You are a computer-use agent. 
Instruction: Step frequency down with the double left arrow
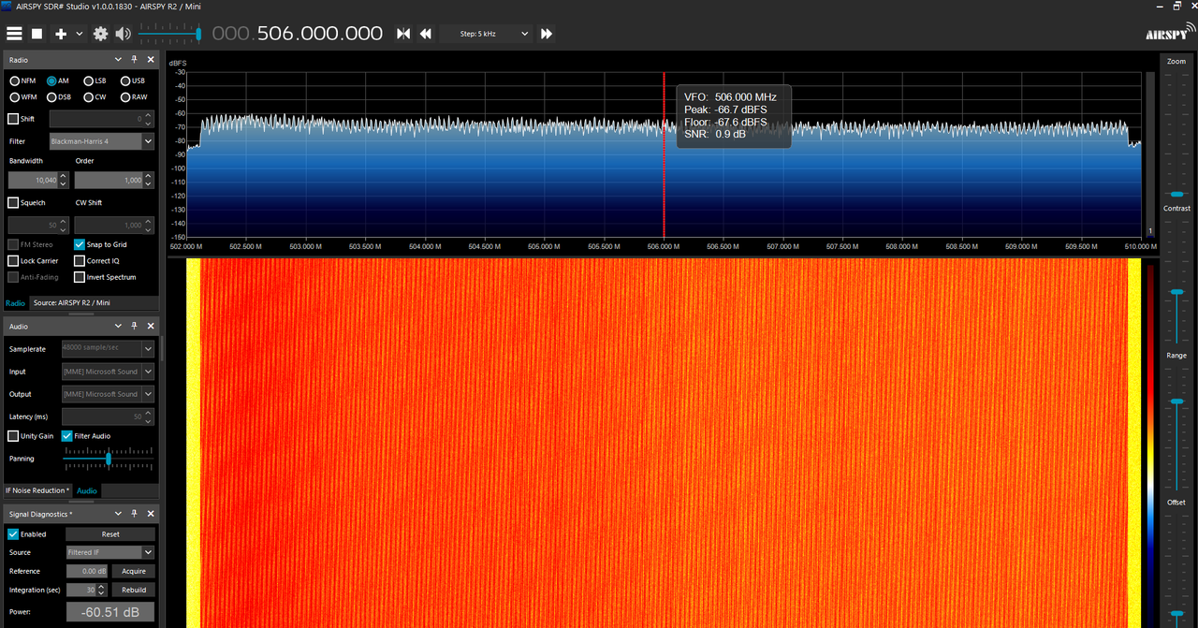(x=426, y=34)
